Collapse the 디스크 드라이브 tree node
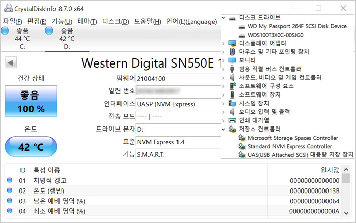This screenshot has width=356, height=223. coord(223,17)
